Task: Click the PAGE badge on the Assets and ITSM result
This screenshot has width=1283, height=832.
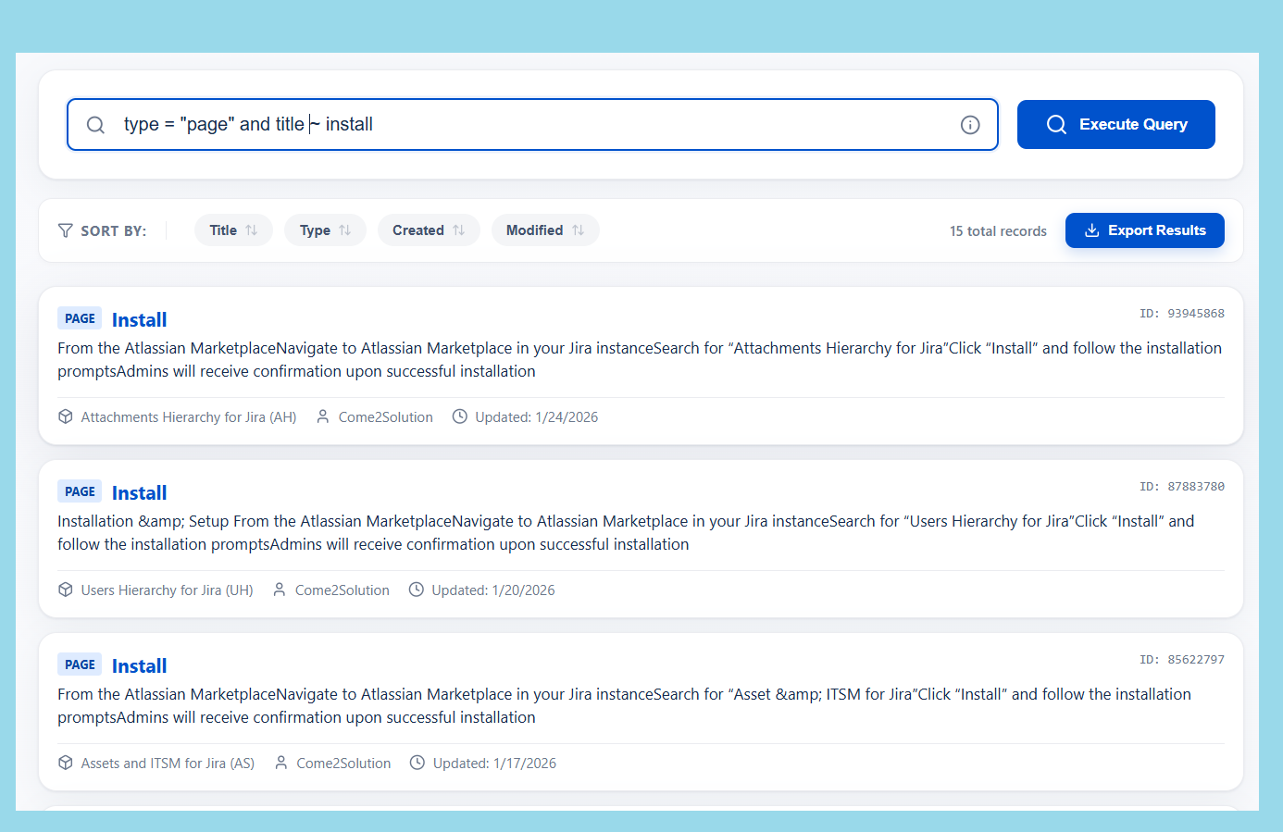Action: [80, 664]
